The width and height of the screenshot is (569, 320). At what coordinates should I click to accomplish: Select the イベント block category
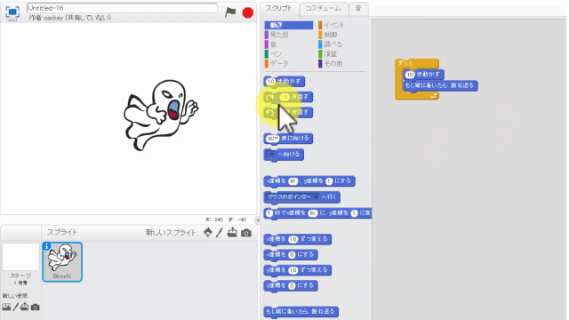pos(333,25)
